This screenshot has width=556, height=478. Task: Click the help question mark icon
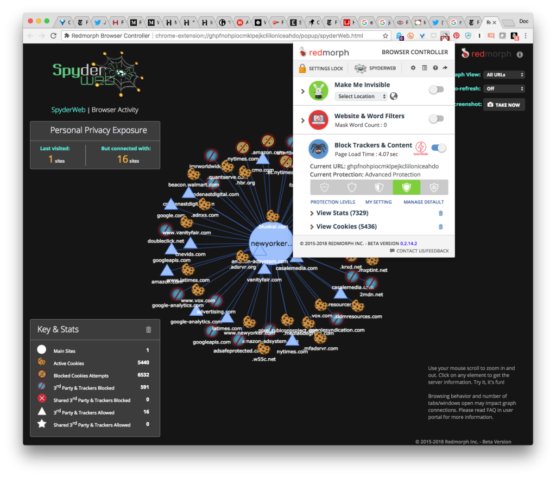(x=435, y=68)
